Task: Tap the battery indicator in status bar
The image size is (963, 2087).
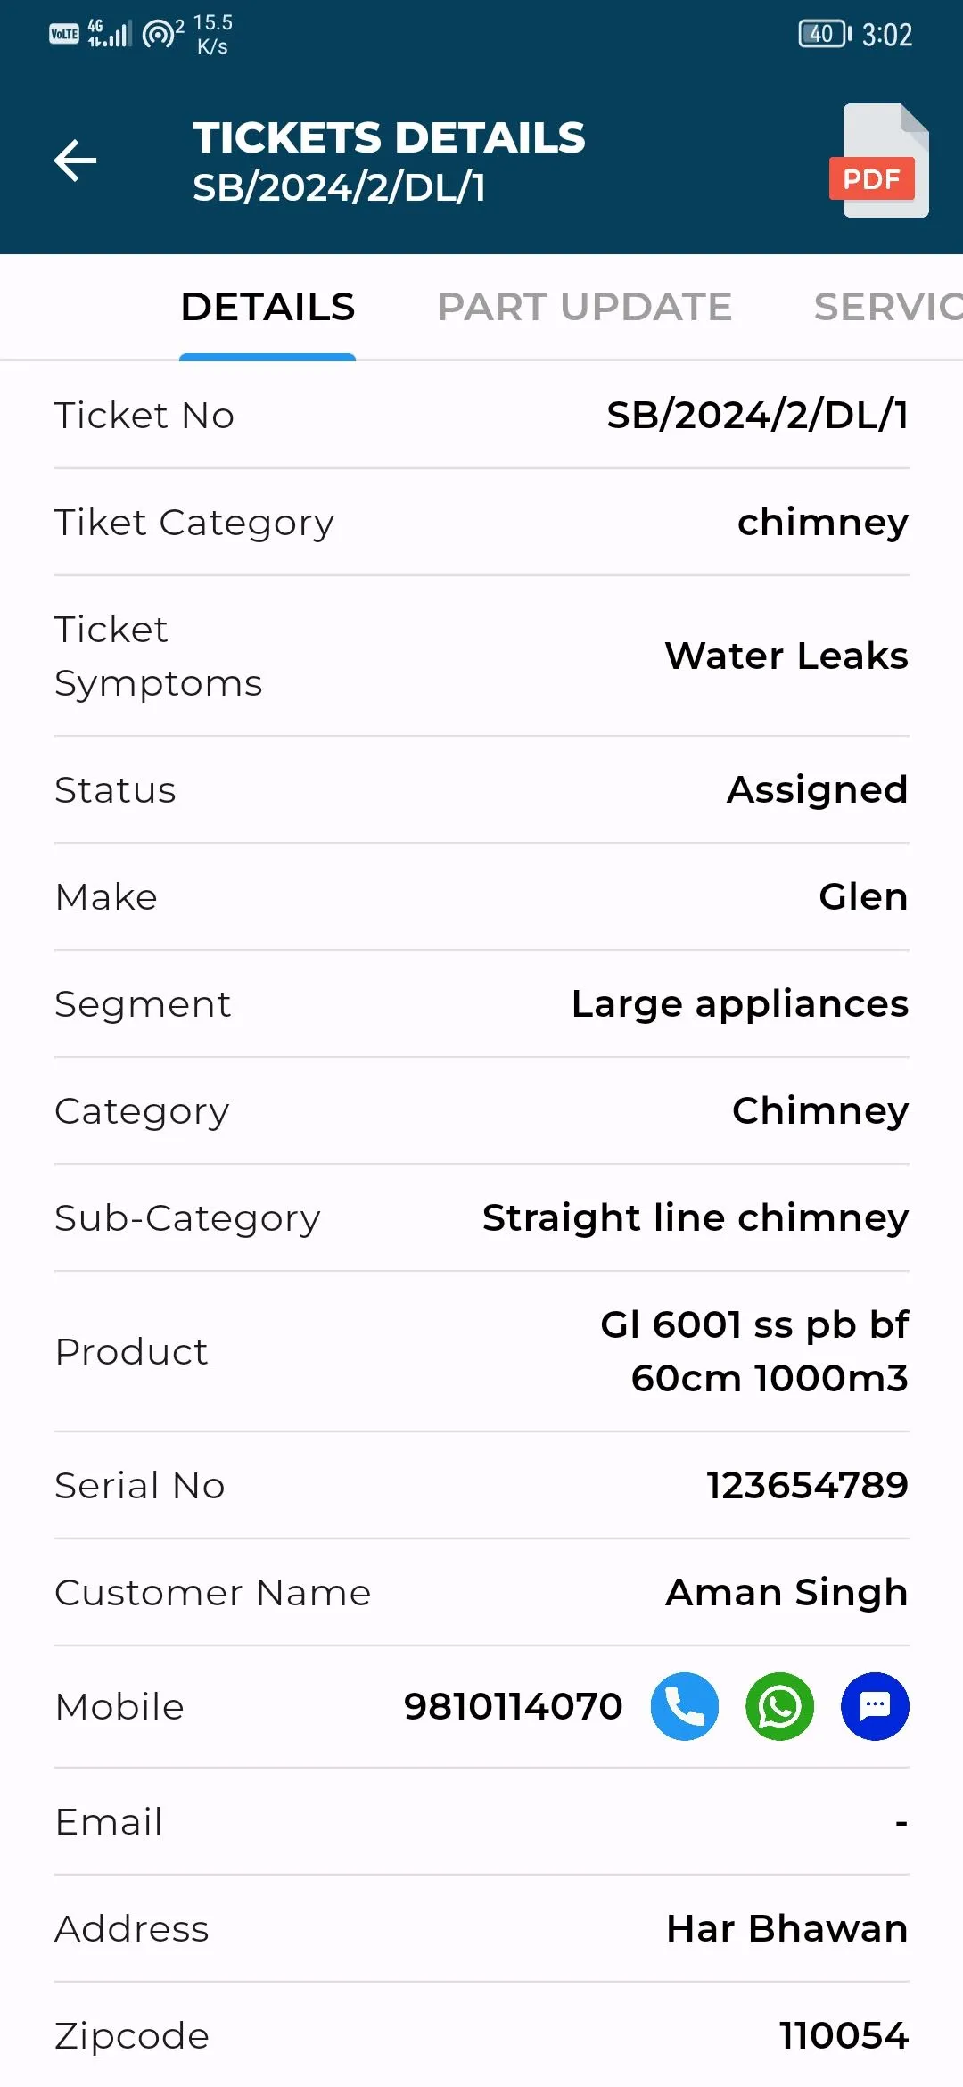Action: [825, 34]
